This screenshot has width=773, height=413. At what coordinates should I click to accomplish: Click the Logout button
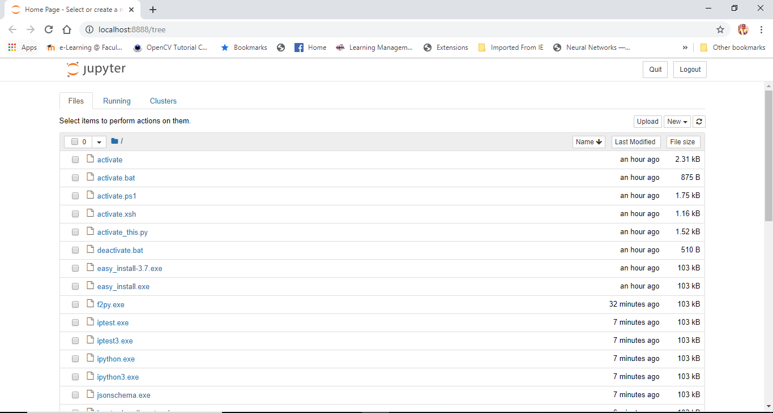tap(689, 69)
